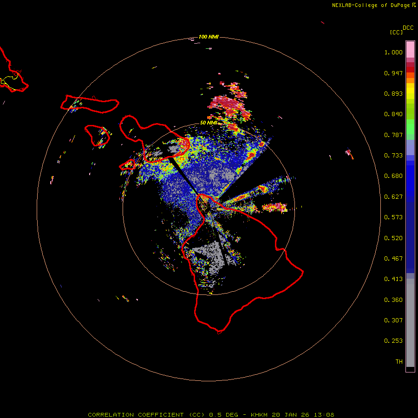Screen dimensions: 418x418
Task: Click the bright green color bar segment
Action: click(x=410, y=127)
